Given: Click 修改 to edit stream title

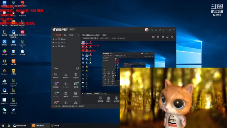Looking at the screenshot, I should pyautogui.click(x=104, y=35).
